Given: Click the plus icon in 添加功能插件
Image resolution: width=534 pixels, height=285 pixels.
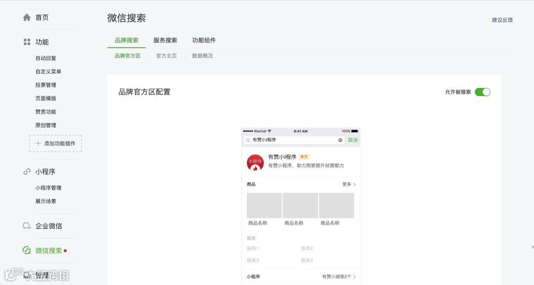Looking at the screenshot, I should pos(38,143).
